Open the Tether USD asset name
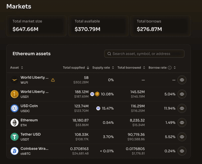This screenshot has width=202, height=164. click(31, 134)
